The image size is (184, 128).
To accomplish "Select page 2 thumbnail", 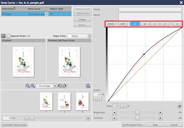I will click(x=64, y=101).
